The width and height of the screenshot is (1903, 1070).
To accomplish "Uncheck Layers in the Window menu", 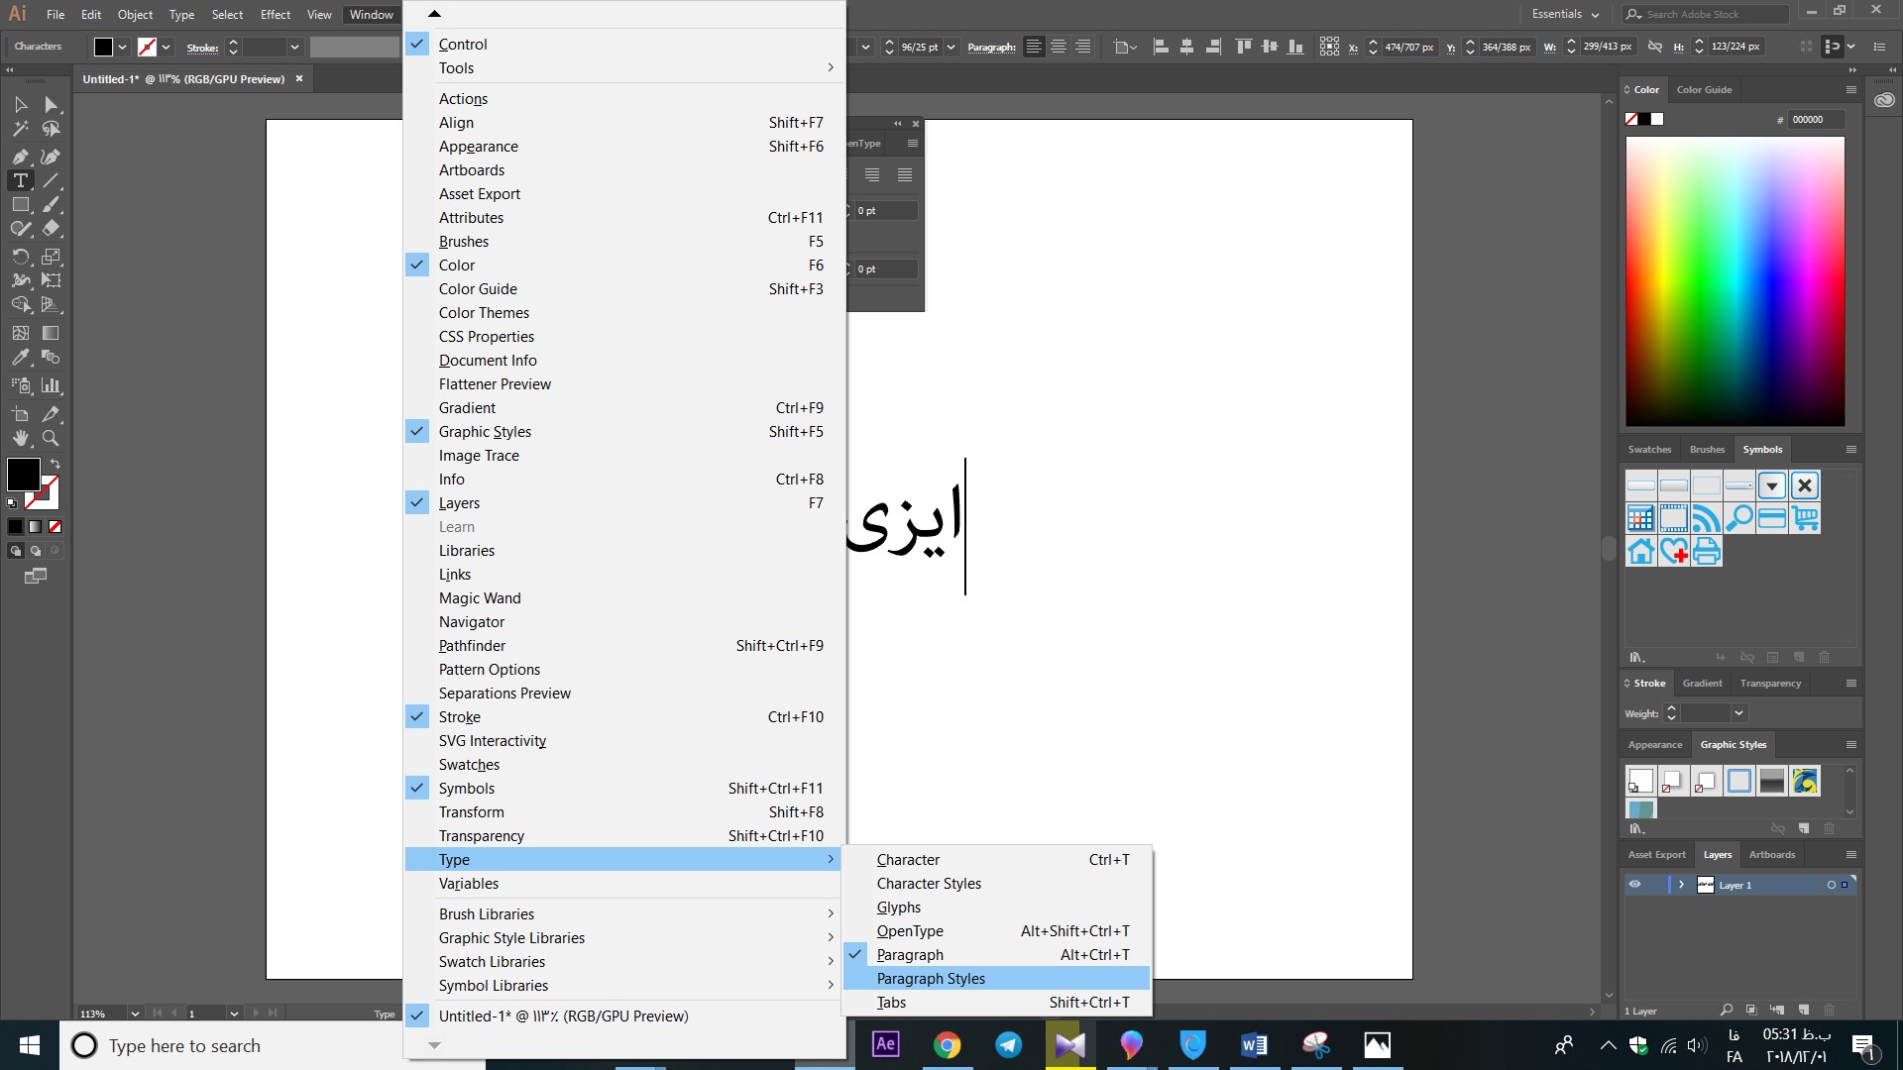I will point(458,502).
